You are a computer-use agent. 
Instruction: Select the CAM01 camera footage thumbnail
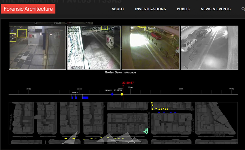tap(94, 48)
